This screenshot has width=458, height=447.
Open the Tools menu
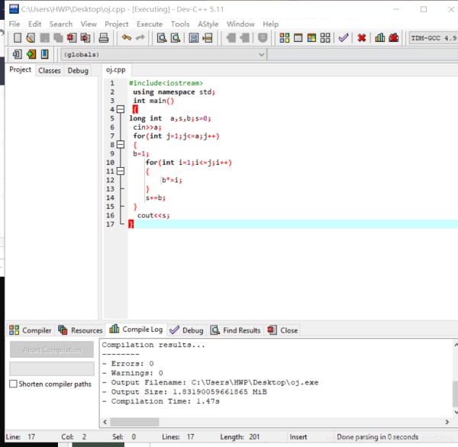tap(180, 24)
